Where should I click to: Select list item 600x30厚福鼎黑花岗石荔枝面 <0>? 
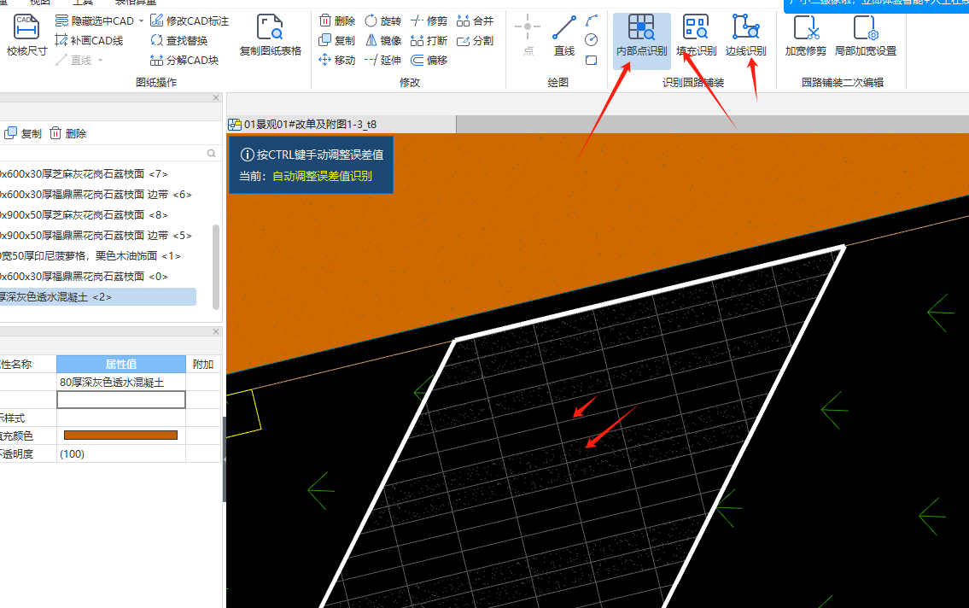(x=99, y=276)
